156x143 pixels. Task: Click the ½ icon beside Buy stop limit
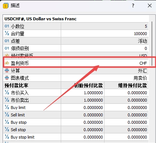[x=7, y=137]
